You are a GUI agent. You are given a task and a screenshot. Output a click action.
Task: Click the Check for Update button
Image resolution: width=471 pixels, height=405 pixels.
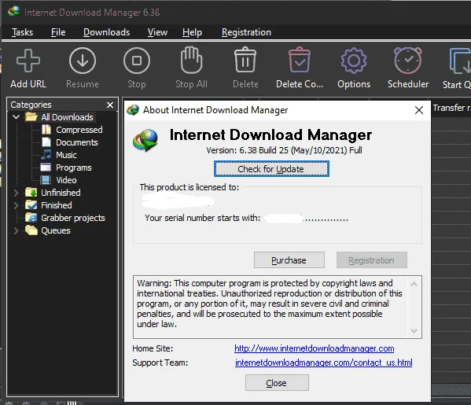tap(271, 169)
